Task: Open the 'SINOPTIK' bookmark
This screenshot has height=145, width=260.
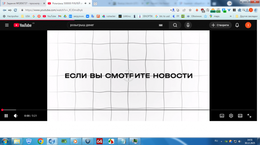Action: (146, 16)
